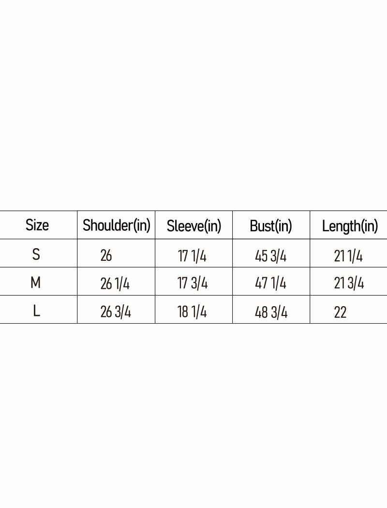Click bust value 45 3/4
The height and width of the screenshot is (508, 387).
pyautogui.click(x=270, y=256)
